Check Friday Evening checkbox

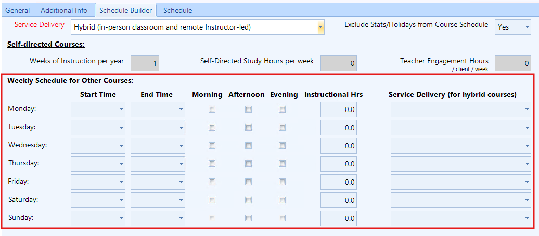point(282,182)
